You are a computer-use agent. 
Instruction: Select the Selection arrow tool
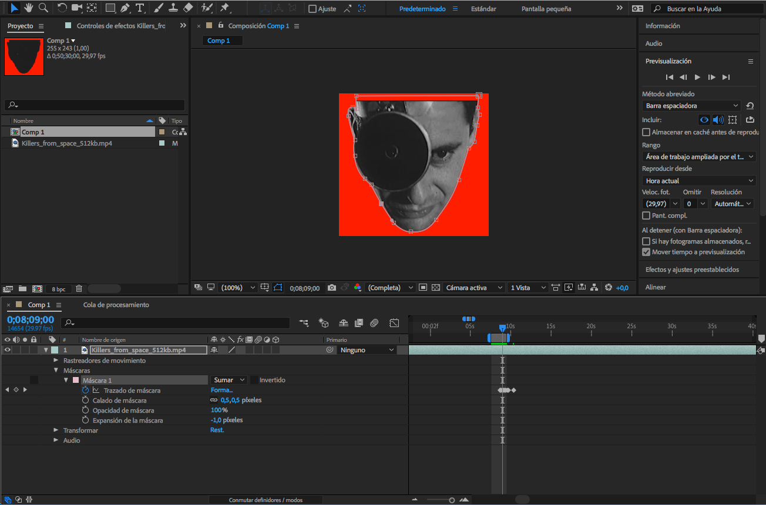click(x=14, y=8)
